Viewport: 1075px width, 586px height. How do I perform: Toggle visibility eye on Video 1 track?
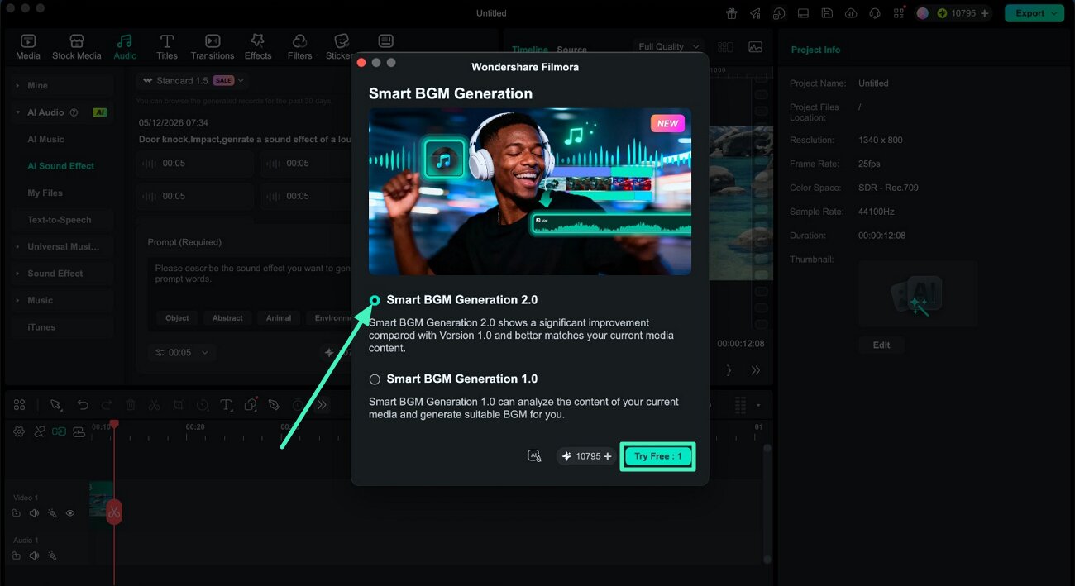(x=70, y=513)
